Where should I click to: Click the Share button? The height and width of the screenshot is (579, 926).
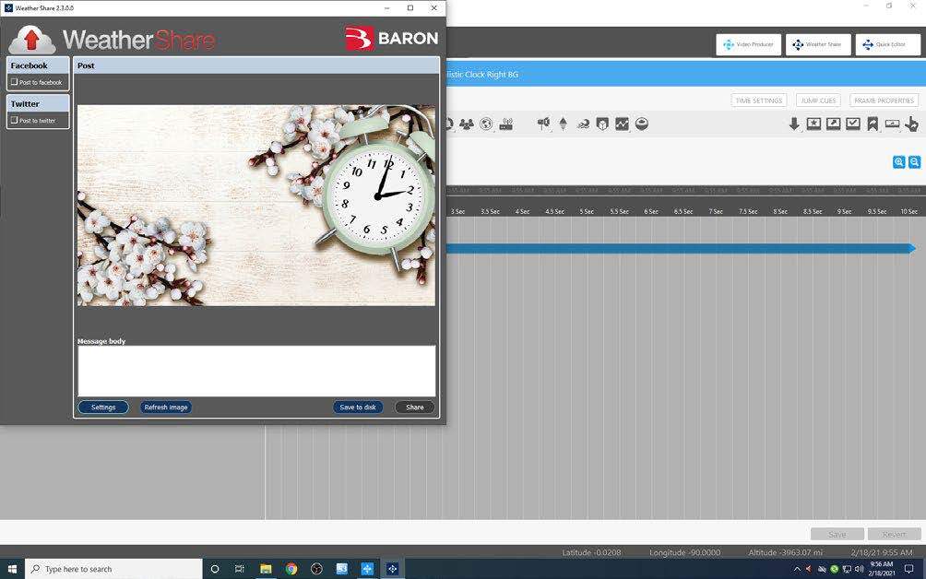415,407
